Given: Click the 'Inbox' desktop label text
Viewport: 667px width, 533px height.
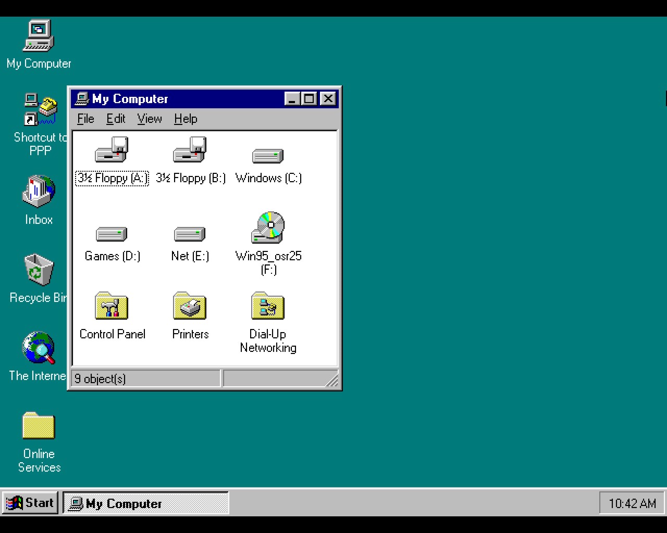Looking at the screenshot, I should click(39, 220).
